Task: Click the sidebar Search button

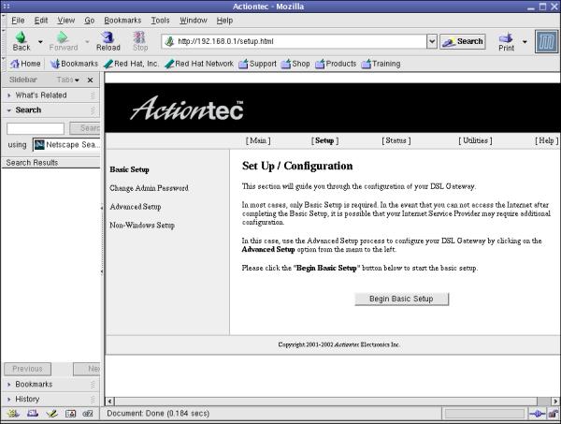Action: 85,128
